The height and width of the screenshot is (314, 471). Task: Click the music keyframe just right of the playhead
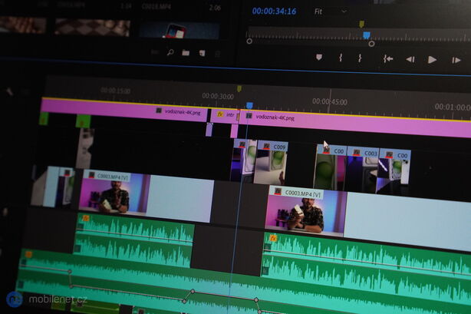click(256, 300)
